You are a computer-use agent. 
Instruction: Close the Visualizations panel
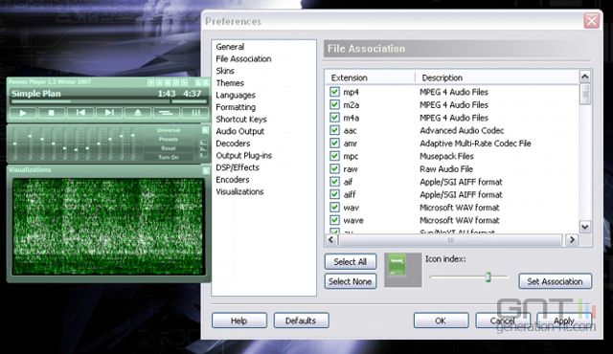pyautogui.click(x=206, y=170)
